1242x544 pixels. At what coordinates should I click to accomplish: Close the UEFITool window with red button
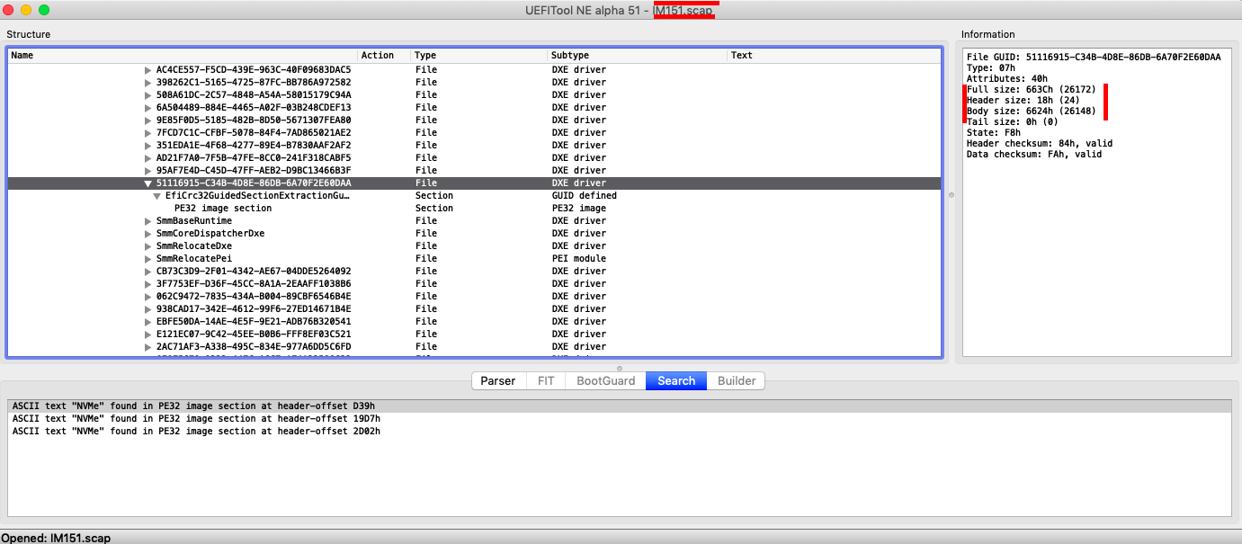point(8,9)
